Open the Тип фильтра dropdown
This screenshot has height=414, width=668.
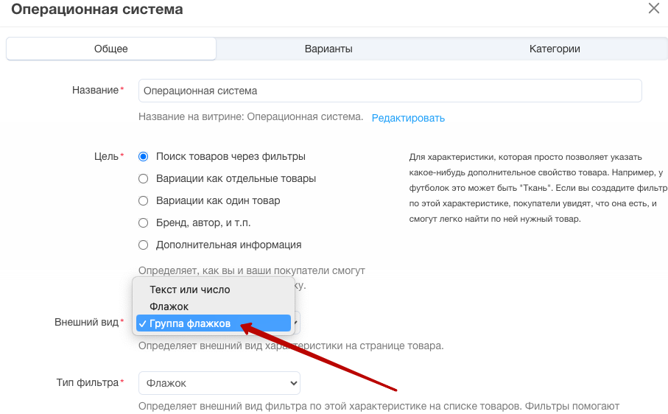coord(219,383)
